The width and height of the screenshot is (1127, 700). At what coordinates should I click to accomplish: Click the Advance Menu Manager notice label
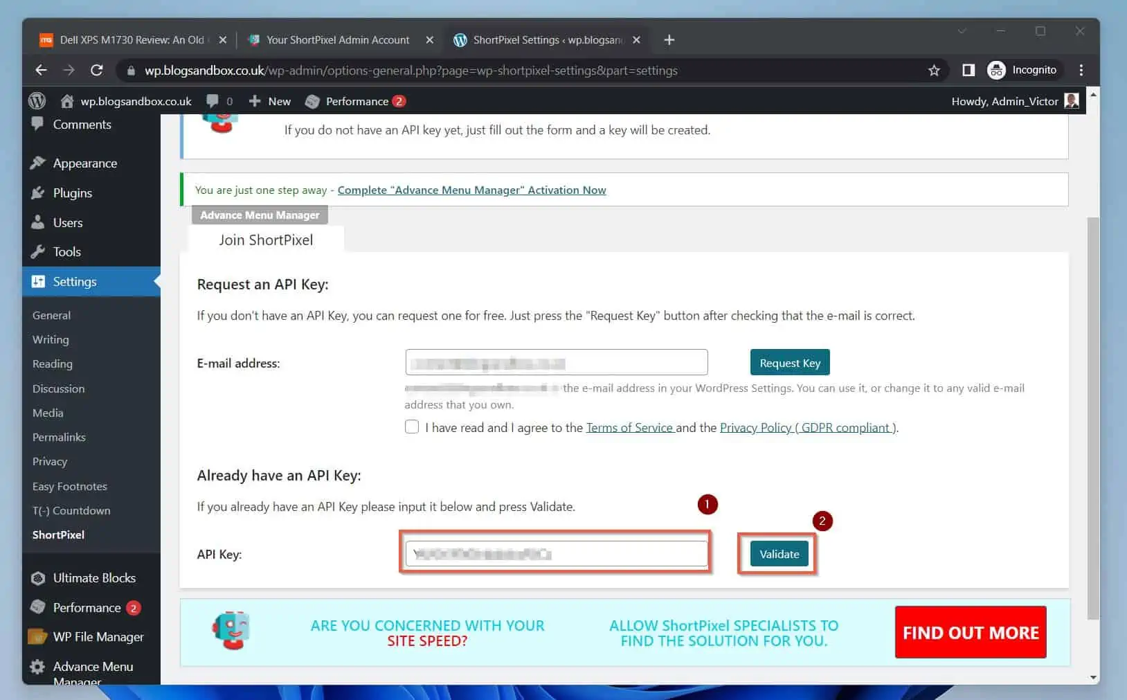point(260,215)
